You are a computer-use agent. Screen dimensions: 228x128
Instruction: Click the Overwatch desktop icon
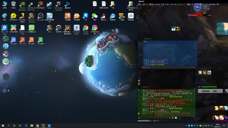(58, 29)
